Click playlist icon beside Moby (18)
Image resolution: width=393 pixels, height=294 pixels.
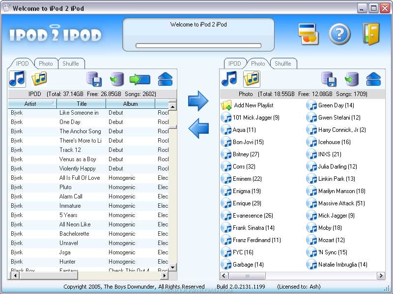pyautogui.click(x=311, y=228)
